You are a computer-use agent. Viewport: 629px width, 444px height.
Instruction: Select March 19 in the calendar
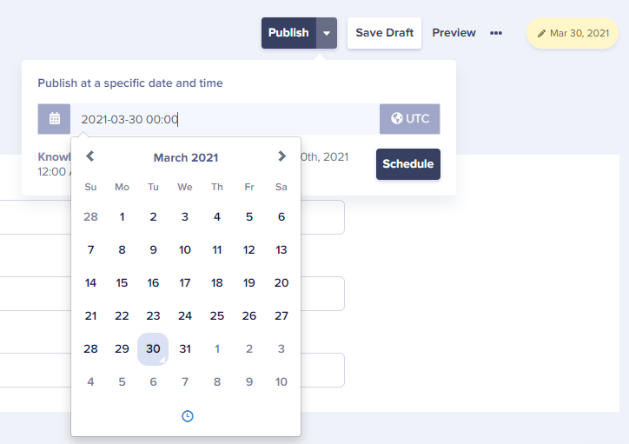click(249, 282)
